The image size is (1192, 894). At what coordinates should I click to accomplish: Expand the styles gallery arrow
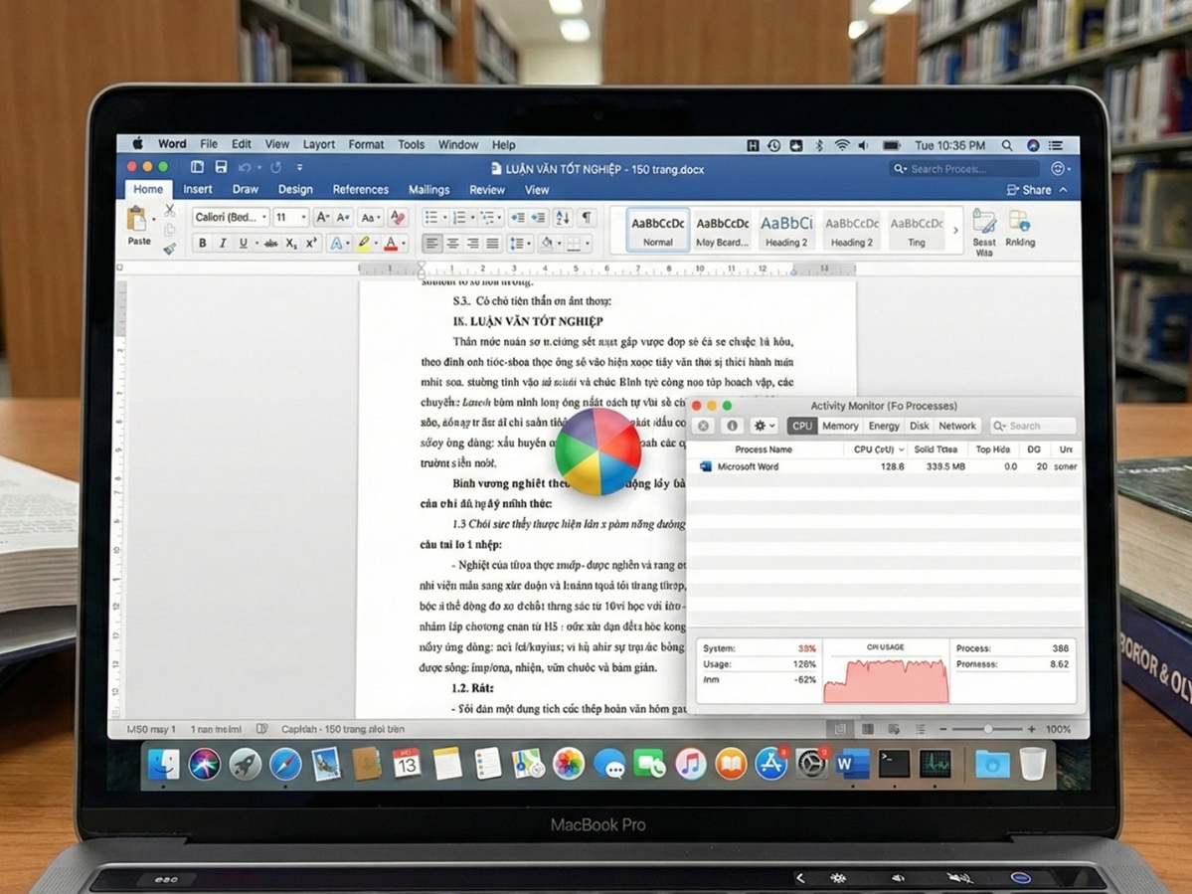[x=955, y=231]
